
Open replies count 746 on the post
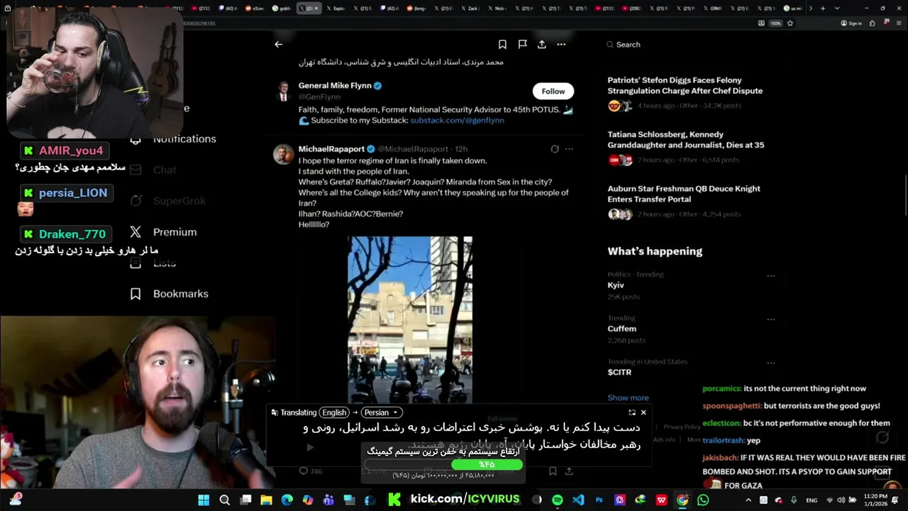tap(311, 471)
